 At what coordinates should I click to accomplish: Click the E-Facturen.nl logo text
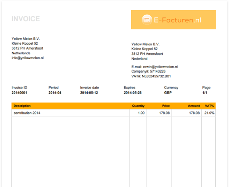click(177, 20)
